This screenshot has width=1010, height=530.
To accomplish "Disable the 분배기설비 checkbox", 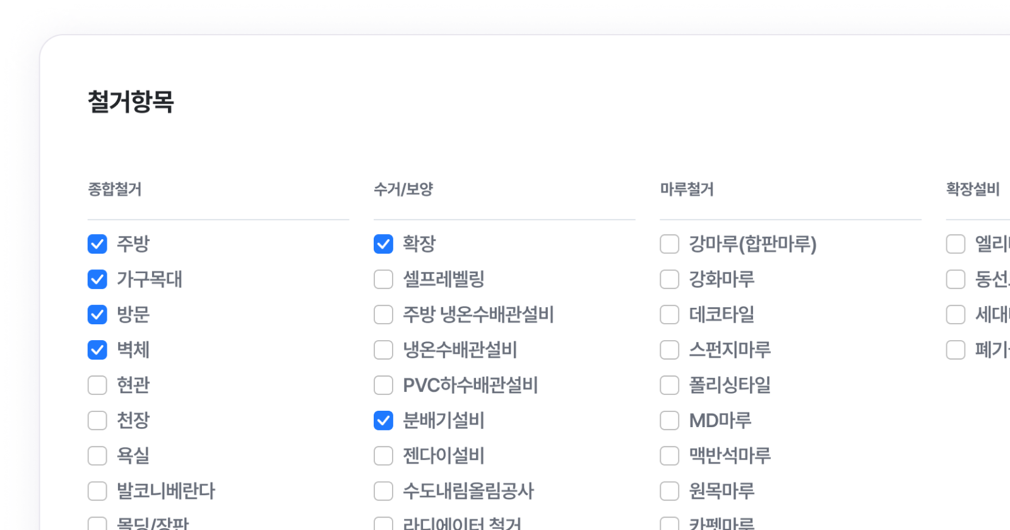I will [383, 421].
